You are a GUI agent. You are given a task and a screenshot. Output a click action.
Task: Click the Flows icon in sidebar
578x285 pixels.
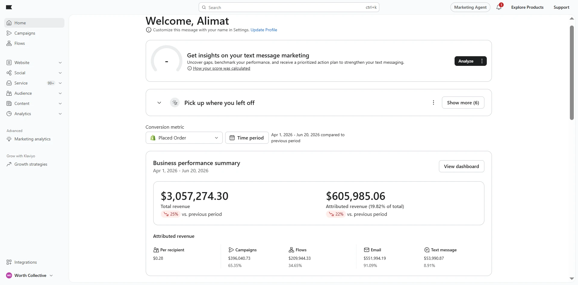9,43
